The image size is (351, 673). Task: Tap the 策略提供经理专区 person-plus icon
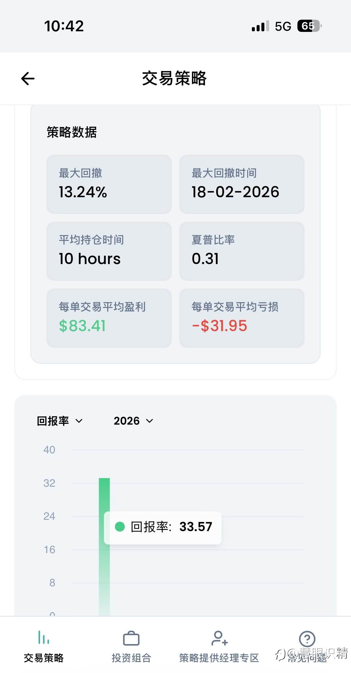(x=219, y=638)
